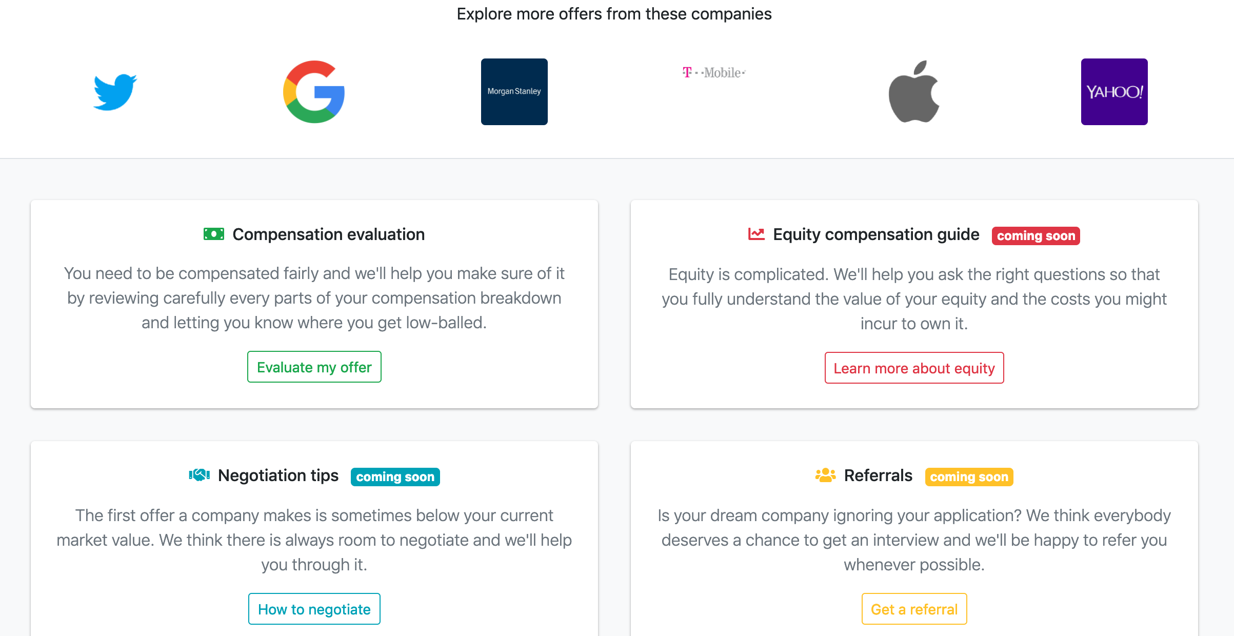Click the T-Mobile logo
Screen dimensions: 1234x636
click(714, 72)
